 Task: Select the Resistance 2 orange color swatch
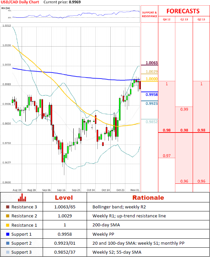click(8, 216)
